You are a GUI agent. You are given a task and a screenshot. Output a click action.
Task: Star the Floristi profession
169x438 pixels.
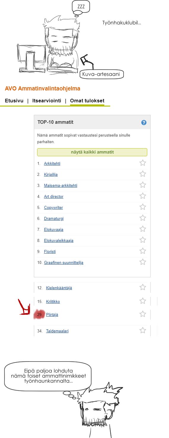(143, 251)
